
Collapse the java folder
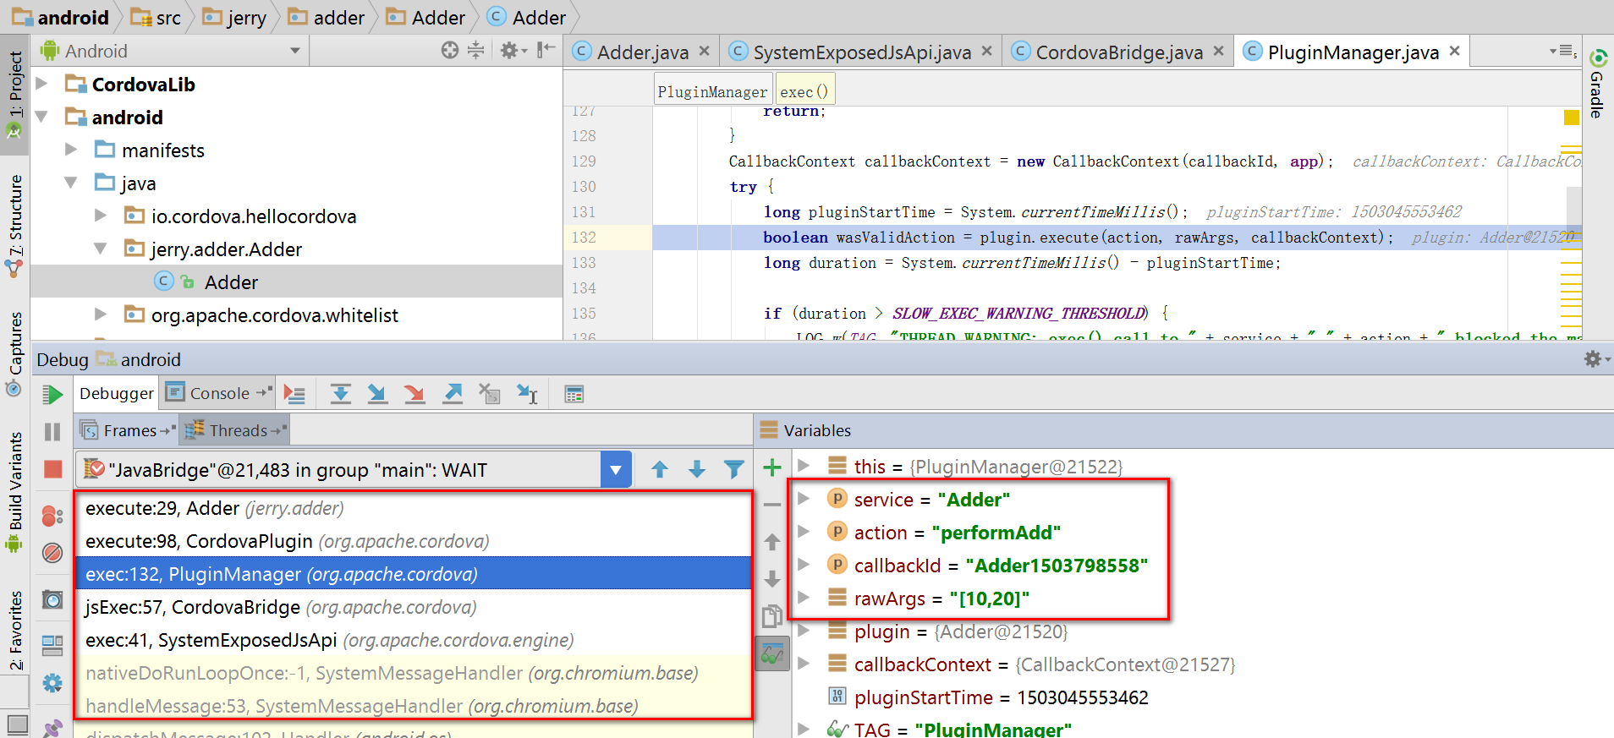pos(71,183)
